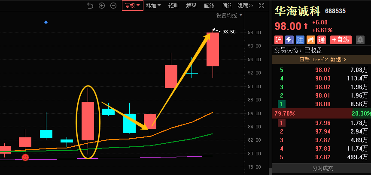This screenshot has width=371, height=175.
Task: Click the red smiley face marker
Action: (25, 157)
